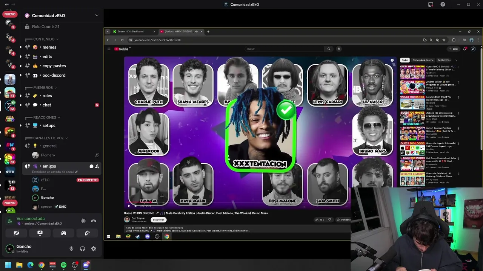Image resolution: width=483 pixels, height=271 pixels.
Task: Go to YouTube home via logo
Action: tap(122, 49)
